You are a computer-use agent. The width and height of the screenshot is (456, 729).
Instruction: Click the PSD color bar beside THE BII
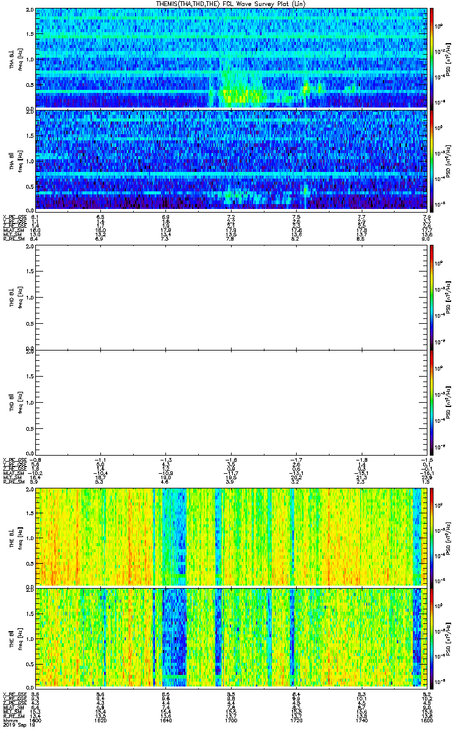432,638
